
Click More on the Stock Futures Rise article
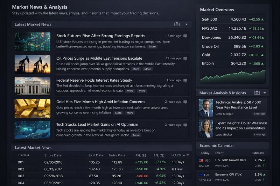[152, 47]
